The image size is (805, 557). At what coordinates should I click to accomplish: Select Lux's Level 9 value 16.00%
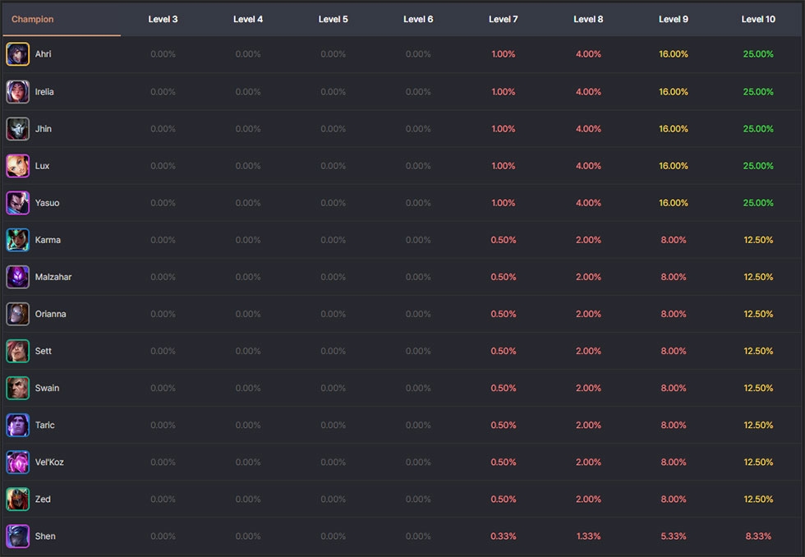coord(674,166)
